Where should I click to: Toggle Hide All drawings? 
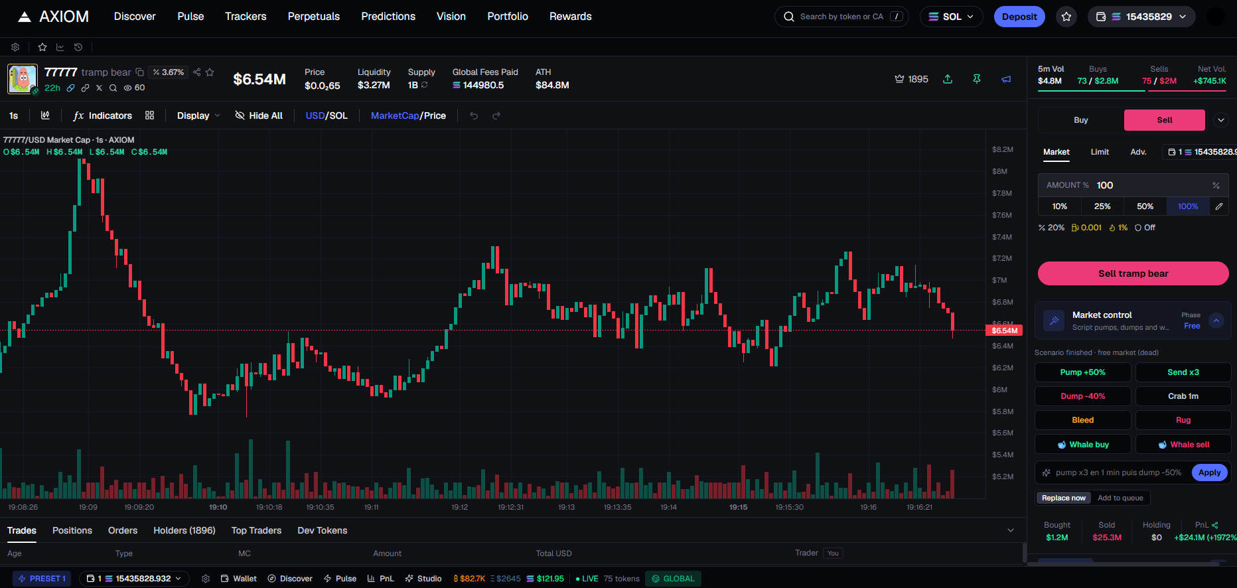click(259, 115)
